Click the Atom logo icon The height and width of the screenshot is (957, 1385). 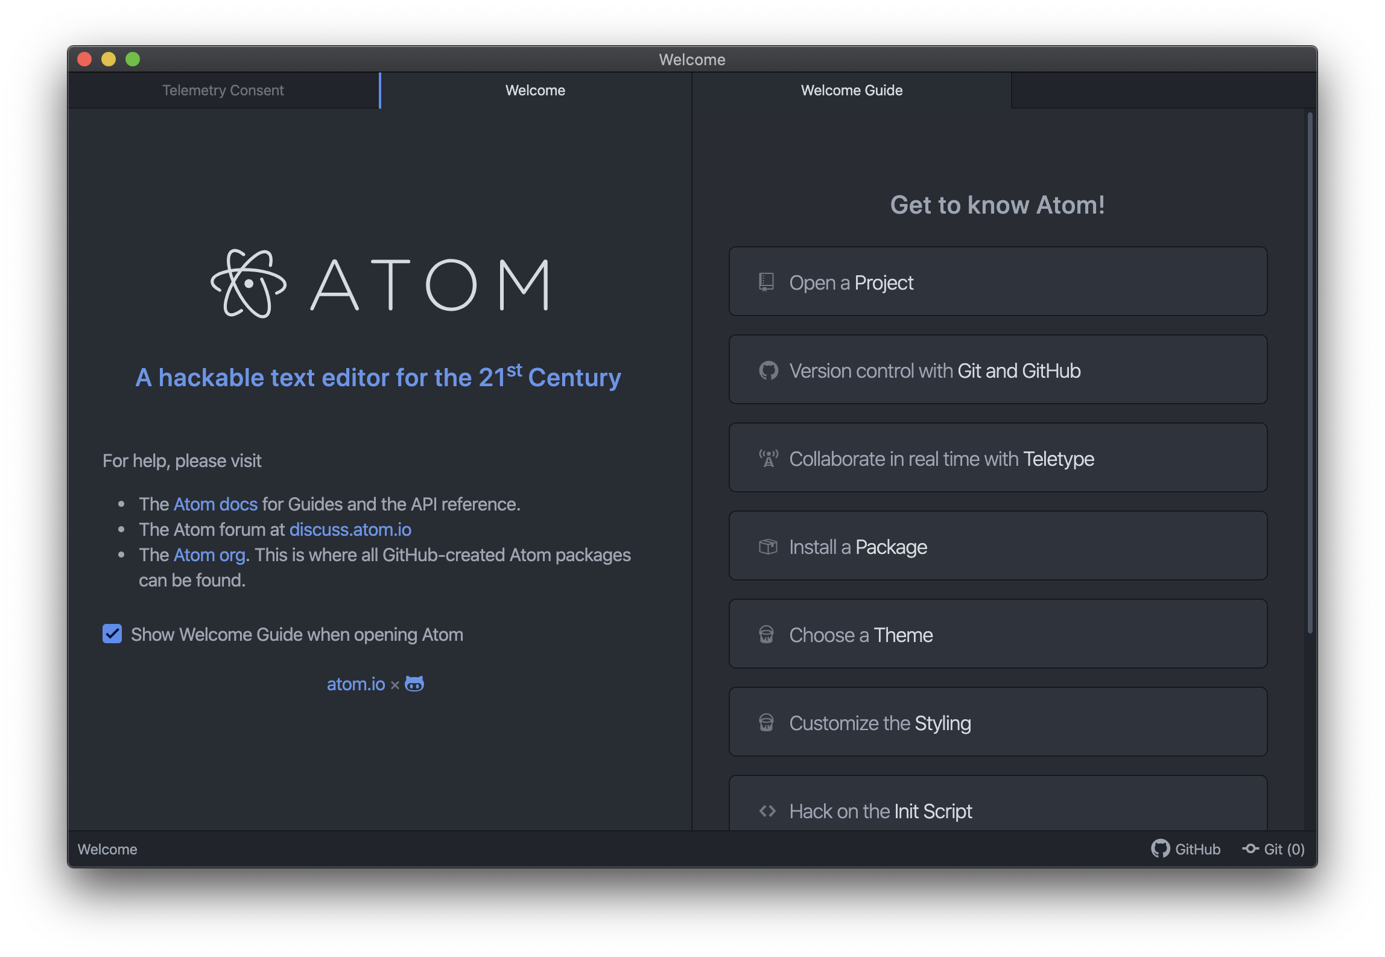click(x=248, y=284)
